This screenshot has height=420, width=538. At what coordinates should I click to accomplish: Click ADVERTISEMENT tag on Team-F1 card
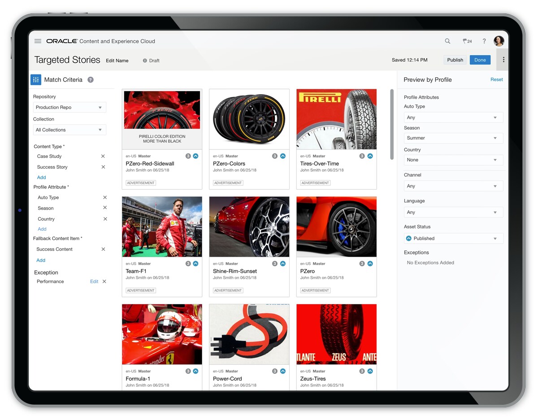[141, 290]
